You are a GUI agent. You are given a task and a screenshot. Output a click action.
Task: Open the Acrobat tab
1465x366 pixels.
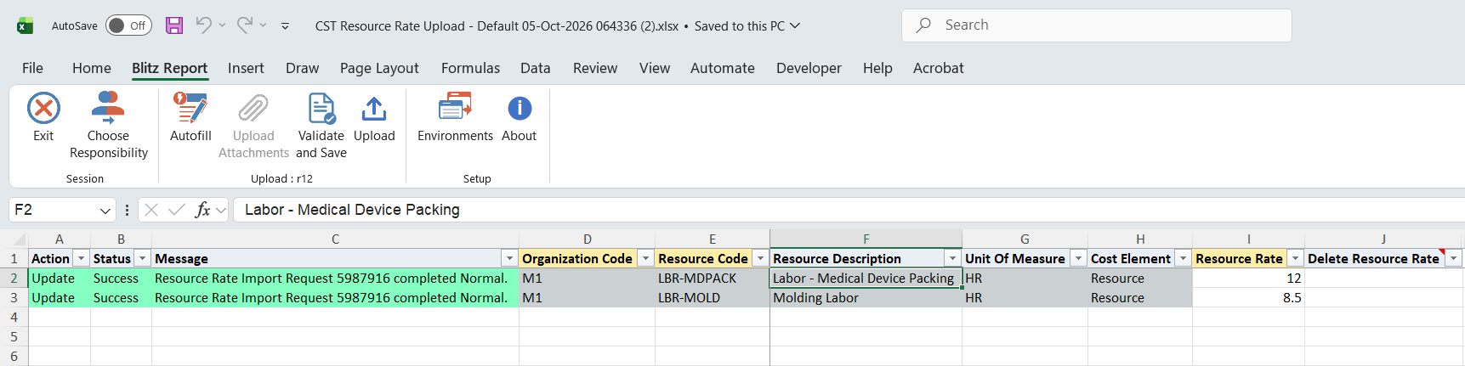coord(939,68)
